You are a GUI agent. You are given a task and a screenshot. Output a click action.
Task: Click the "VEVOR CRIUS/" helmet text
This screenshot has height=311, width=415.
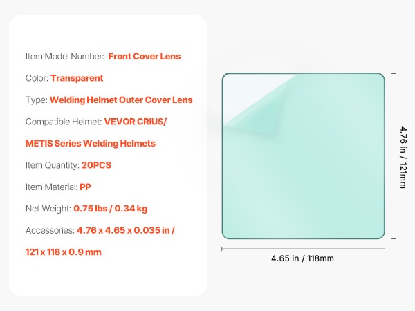[136, 122]
